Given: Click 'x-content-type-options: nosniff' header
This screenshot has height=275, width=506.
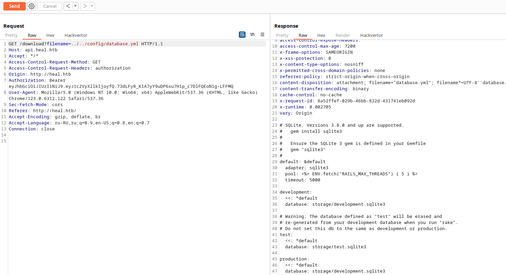Looking at the screenshot, I should (x=322, y=65).
